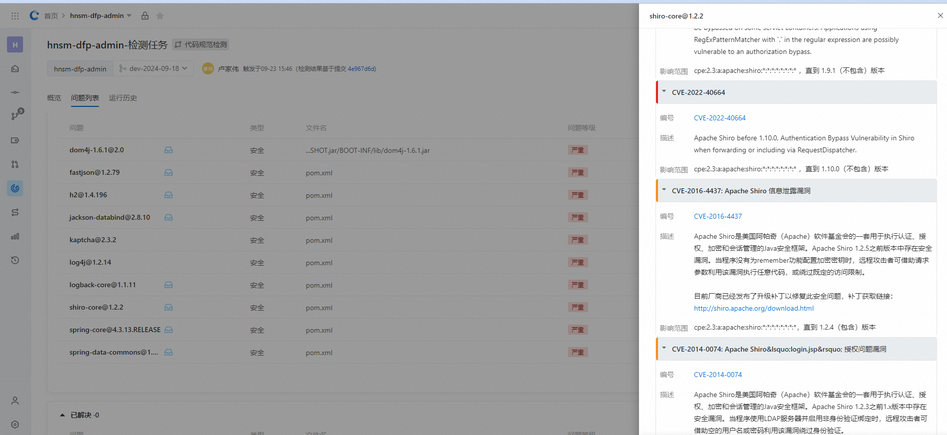Collapse the 已解决 section triangle
Image resolution: width=947 pixels, height=435 pixels.
pos(62,415)
